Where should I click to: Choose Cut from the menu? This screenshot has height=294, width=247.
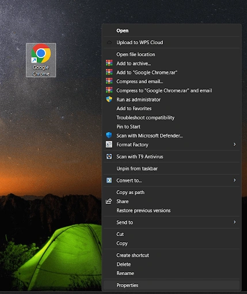(x=172, y=234)
